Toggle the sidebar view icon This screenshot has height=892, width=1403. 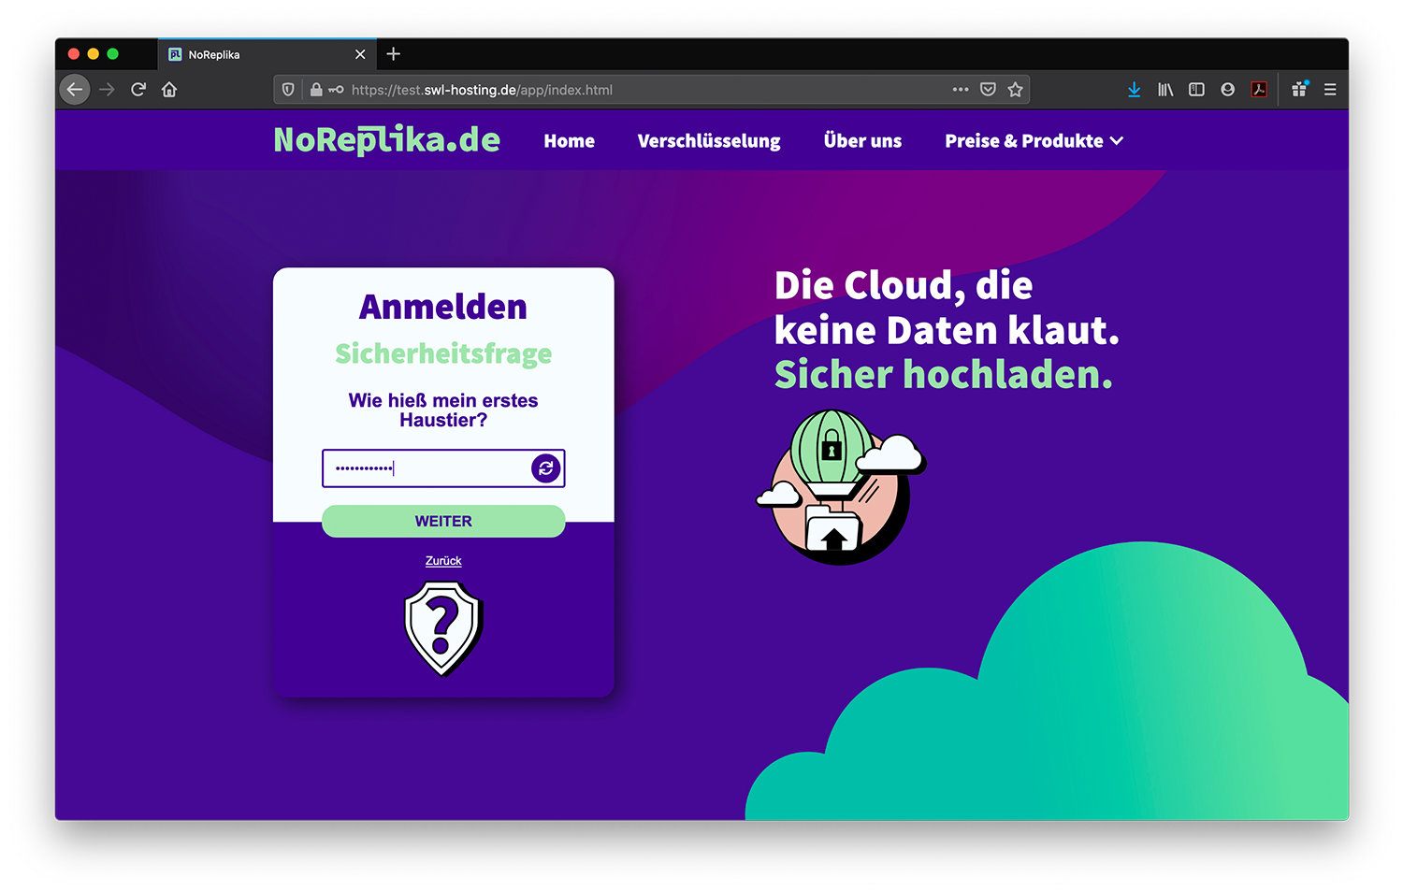coord(1196,90)
